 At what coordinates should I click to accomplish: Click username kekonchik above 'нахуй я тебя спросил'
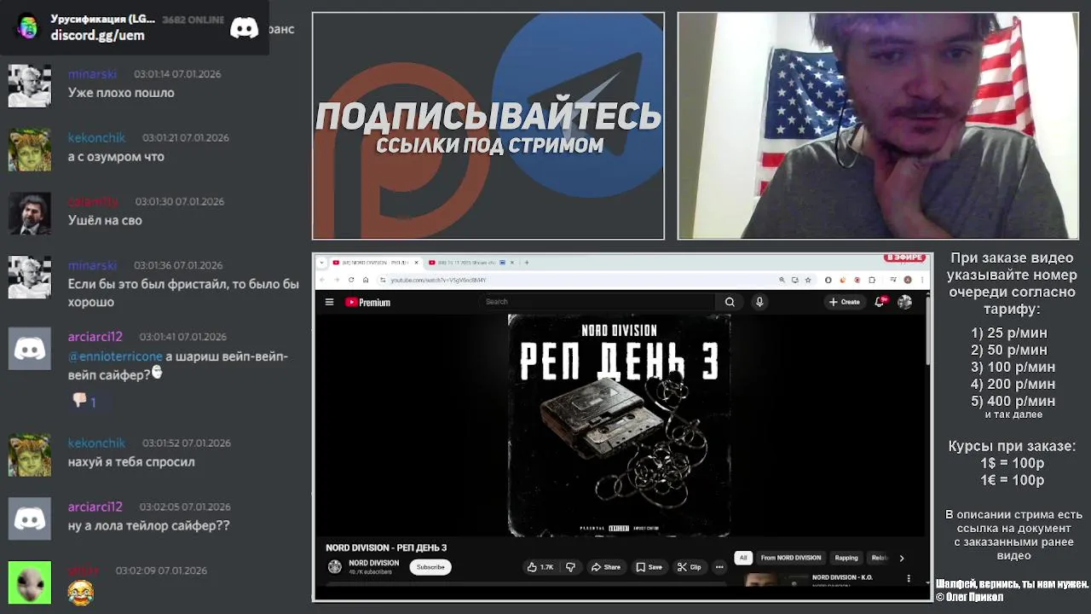click(96, 443)
